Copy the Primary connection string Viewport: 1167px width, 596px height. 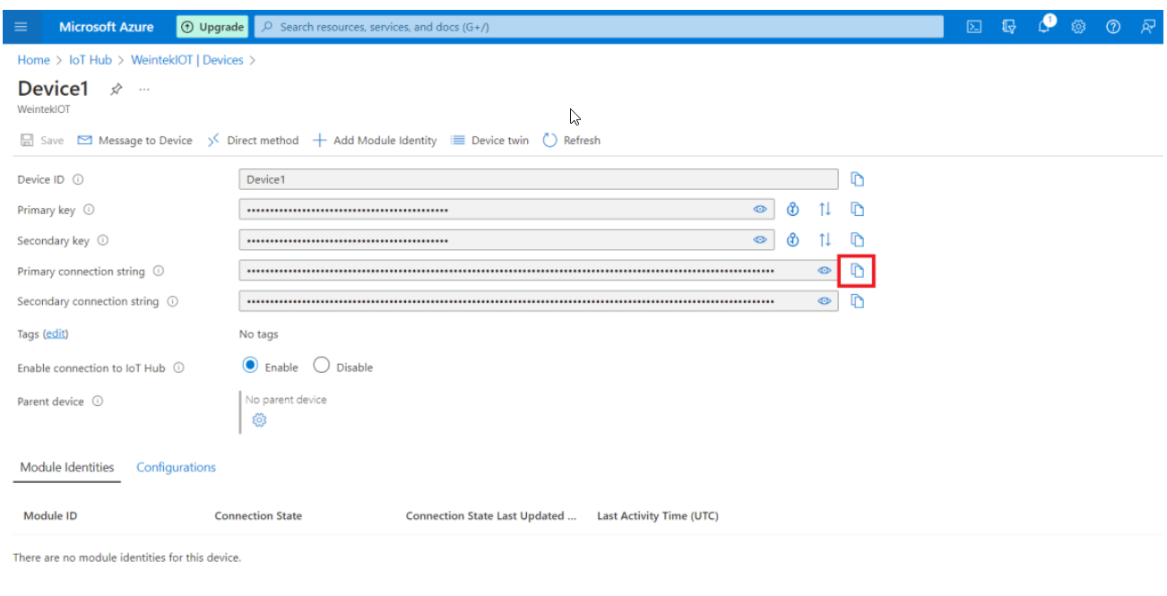coord(857,271)
